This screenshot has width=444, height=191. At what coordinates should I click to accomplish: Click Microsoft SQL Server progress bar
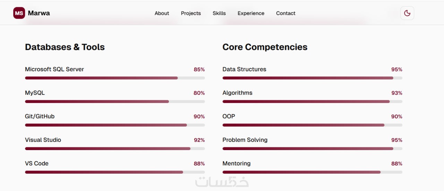115,78
